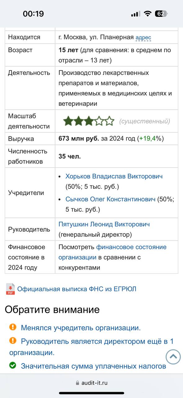Tap the green checkmark icon near taxes paid
This screenshot has height=398, width=183.
tap(13, 365)
